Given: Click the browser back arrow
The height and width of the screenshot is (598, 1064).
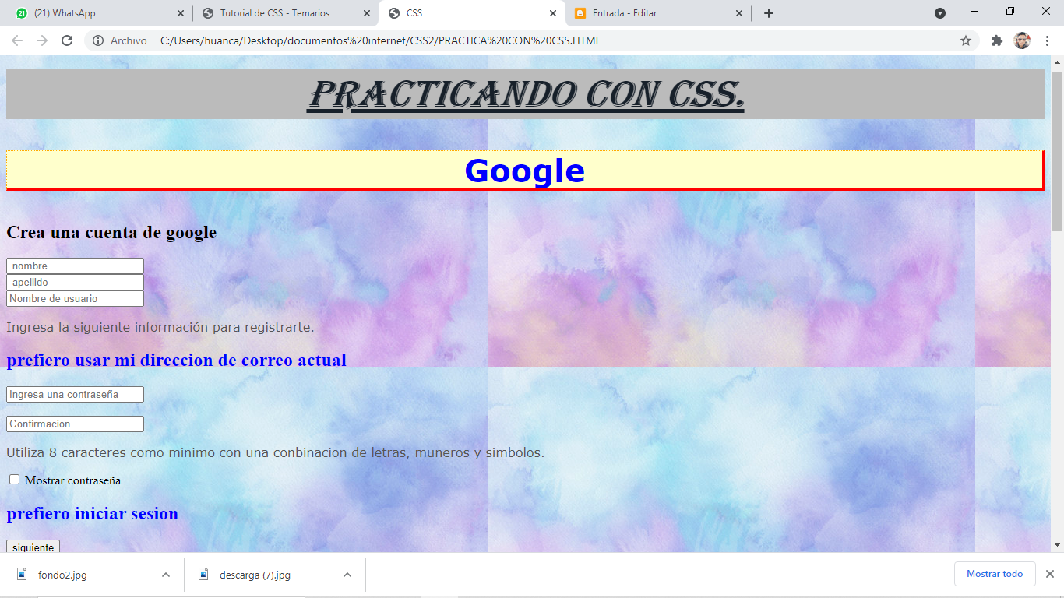Looking at the screenshot, I should click(x=17, y=40).
